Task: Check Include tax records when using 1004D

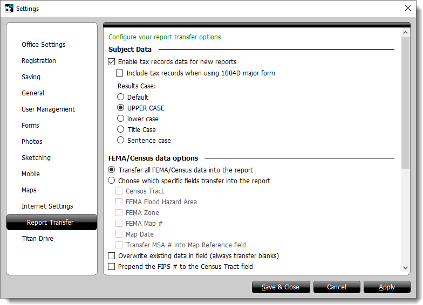Action: [x=120, y=73]
